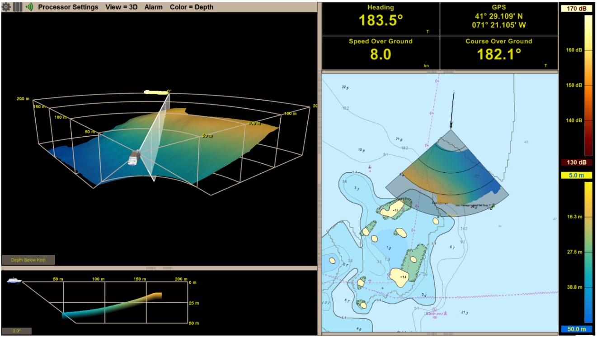Image resolution: width=597 pixels, height=337 pixels.
Task: Click the 50.0 m maximum depth field
Action: (x=576, y=329)
